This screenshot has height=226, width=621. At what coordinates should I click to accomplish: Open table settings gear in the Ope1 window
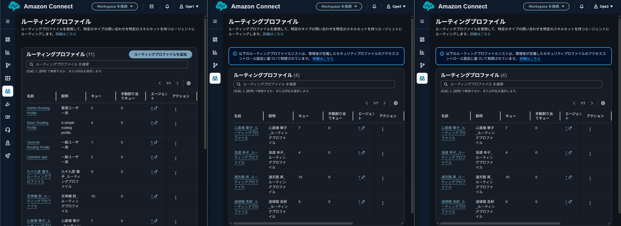pyautogui.click(x=189, y=83)
